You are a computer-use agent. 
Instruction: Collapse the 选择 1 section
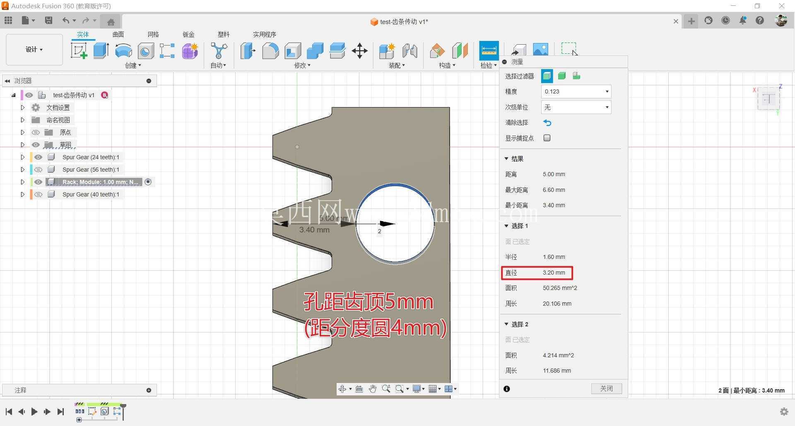506,226
